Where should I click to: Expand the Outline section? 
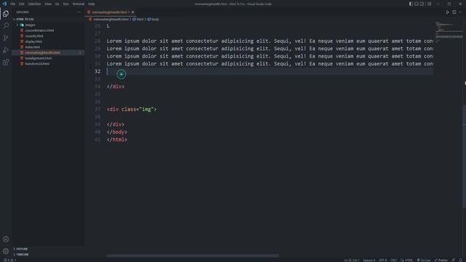[22, 249]
